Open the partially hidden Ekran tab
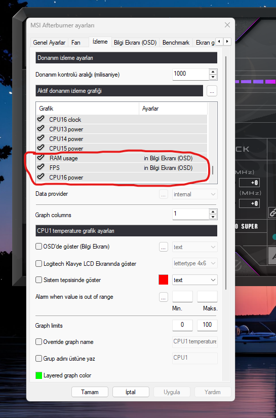This screenshot has width=276, height=418. [205, 43]
